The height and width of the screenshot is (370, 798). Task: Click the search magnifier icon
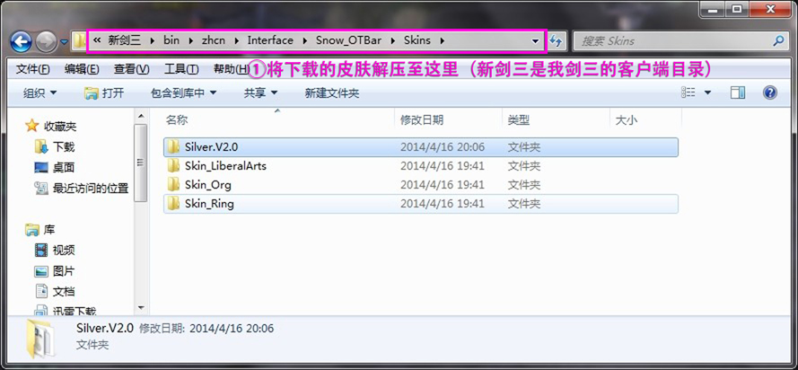click(777, 41)
